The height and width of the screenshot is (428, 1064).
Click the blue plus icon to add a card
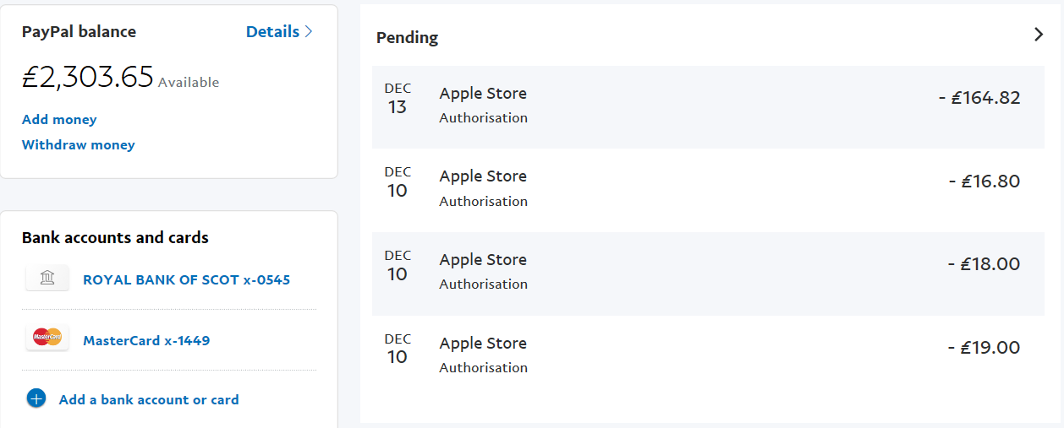36,398
